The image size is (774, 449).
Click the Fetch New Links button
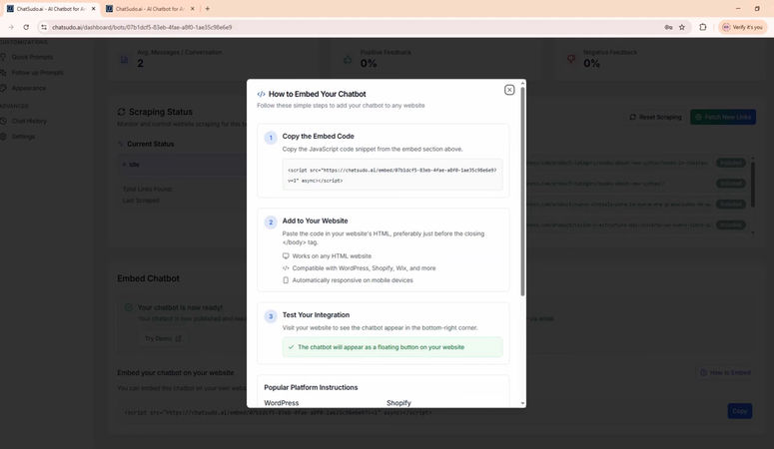coord(723,117)
